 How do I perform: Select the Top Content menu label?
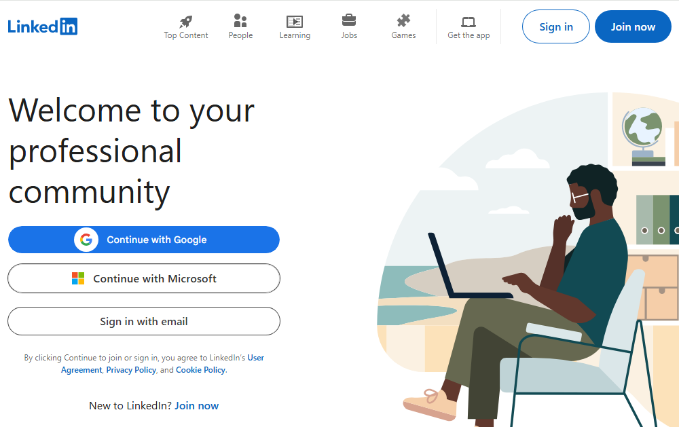click(186, 35)
